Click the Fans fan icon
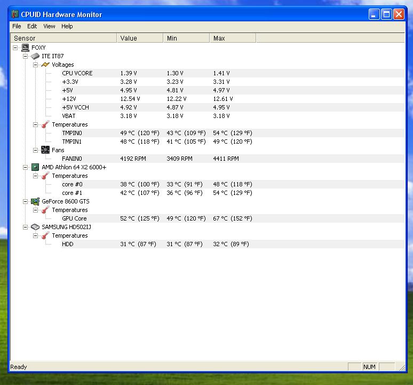The image size is (413, 385). [45, 150]
